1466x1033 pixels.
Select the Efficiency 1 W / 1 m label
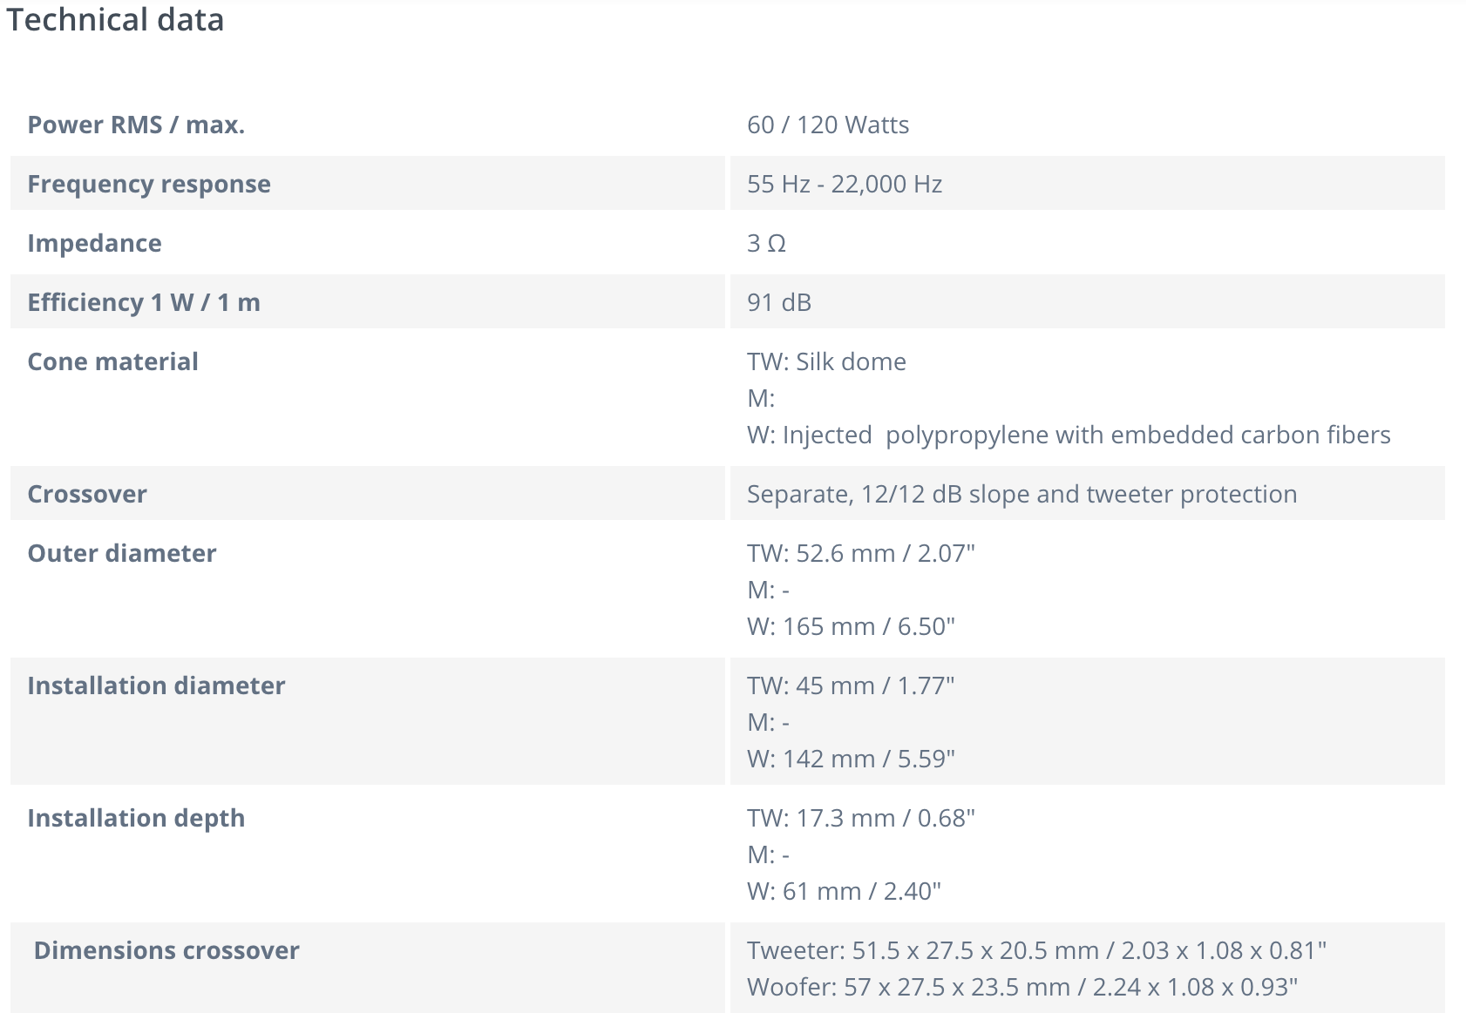(144, 303)
